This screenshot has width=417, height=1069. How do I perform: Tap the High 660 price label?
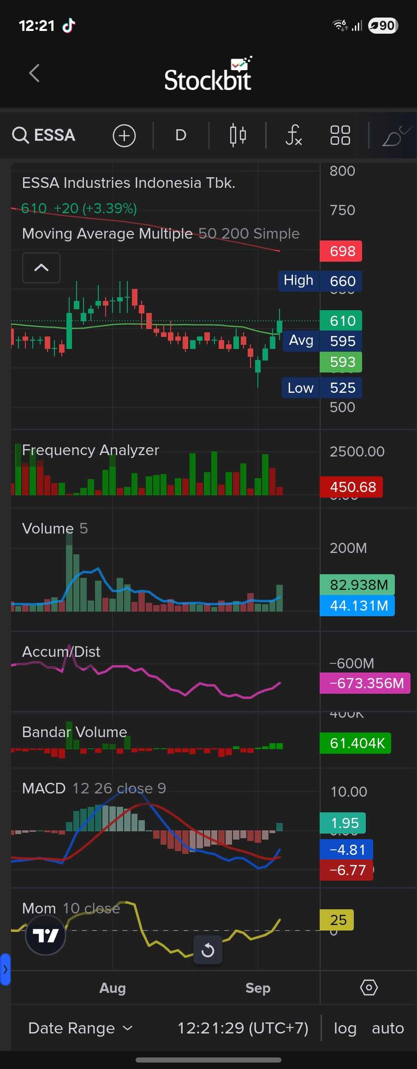click(x=320, y=281)
